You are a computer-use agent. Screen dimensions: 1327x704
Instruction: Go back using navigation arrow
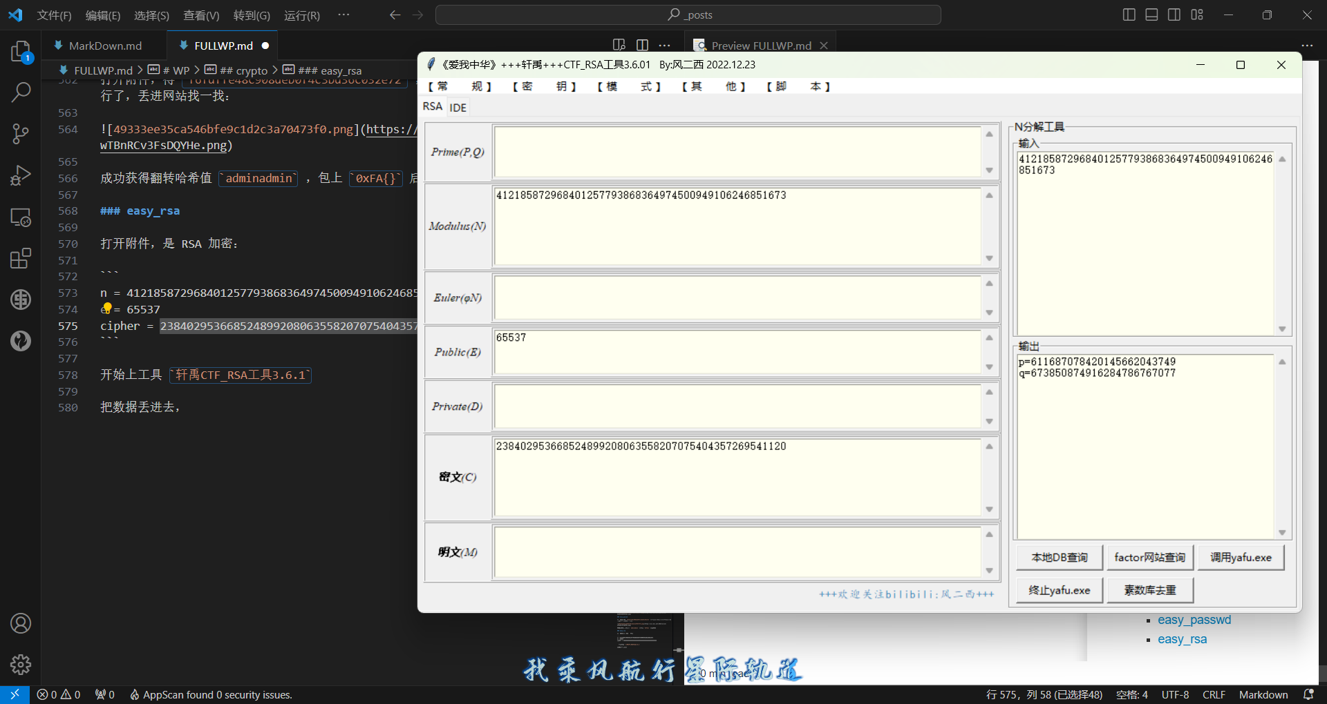click(395, 14)
